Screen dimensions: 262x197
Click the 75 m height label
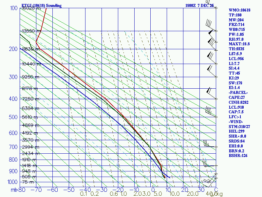point(28,182)
